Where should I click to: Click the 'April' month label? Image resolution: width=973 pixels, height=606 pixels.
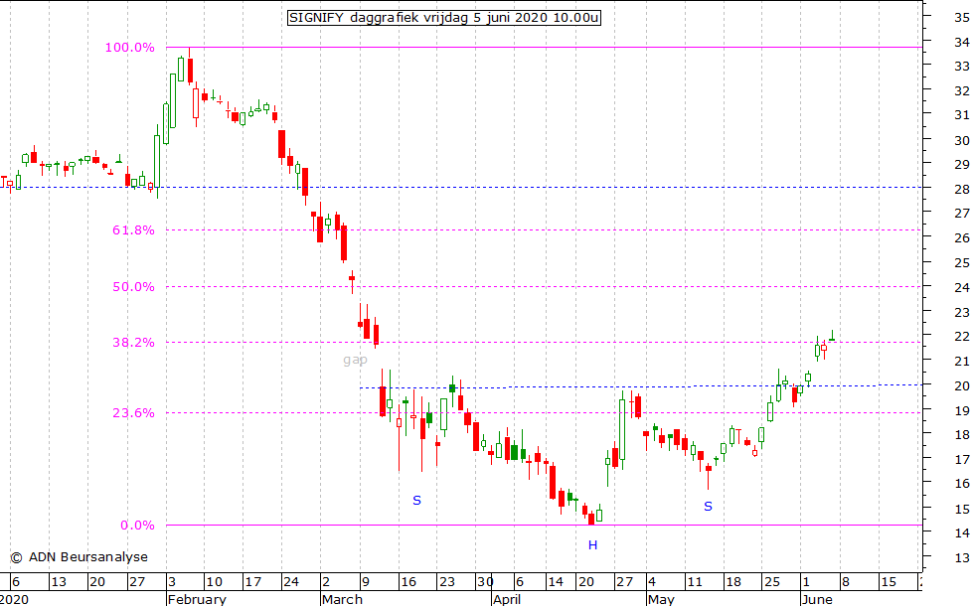(x=507, y=599)
